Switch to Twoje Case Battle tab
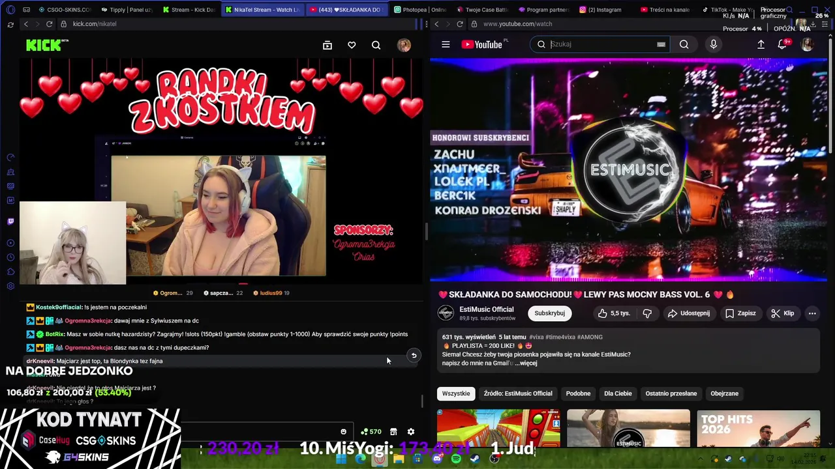This screenshot has width=835, height=469. coord(483,10)
